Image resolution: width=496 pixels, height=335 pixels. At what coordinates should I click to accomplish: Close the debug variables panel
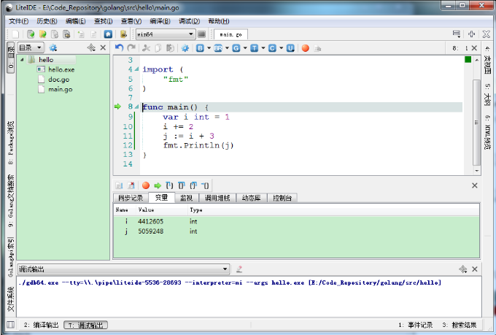click(475, 185)
